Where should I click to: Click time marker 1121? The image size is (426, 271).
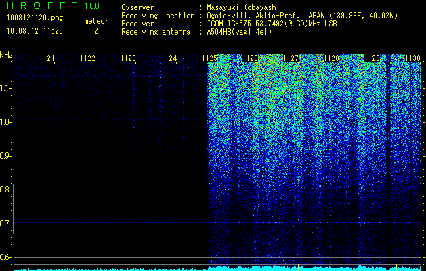(47, 58)
